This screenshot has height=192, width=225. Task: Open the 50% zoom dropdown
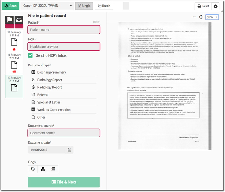coord(212,17)
